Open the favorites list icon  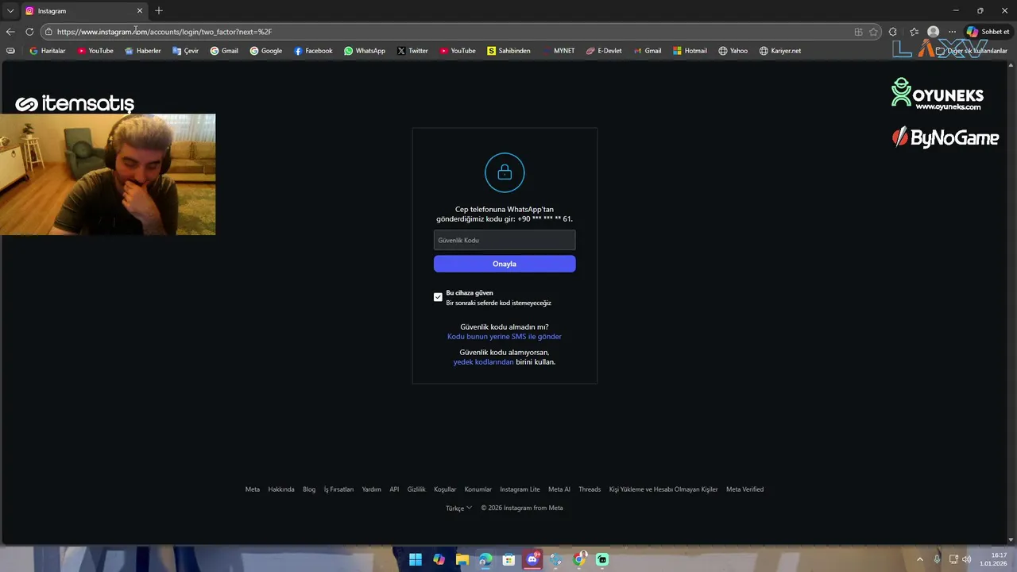pyautogui.click(x=914, y=32)
